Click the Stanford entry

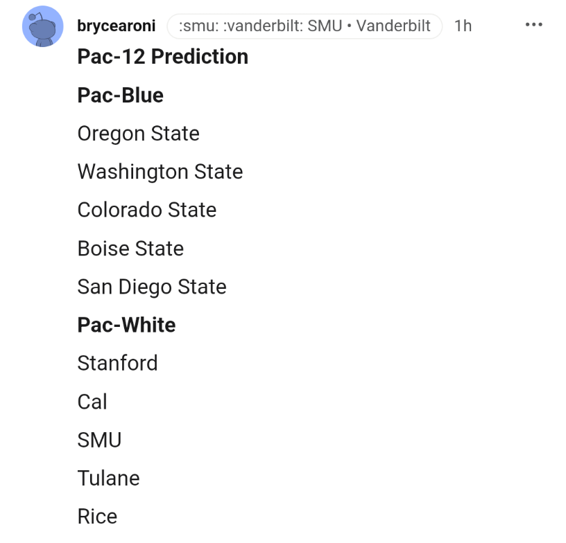tap(117, 363)
